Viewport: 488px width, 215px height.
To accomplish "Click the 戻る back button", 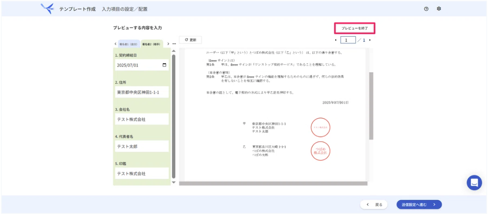I will (x=374, y=205).
